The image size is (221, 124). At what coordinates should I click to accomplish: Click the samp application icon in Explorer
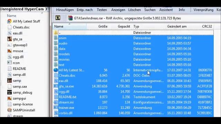(9, 80)
